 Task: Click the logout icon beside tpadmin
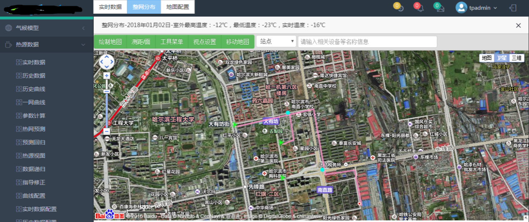click(513, 8)
